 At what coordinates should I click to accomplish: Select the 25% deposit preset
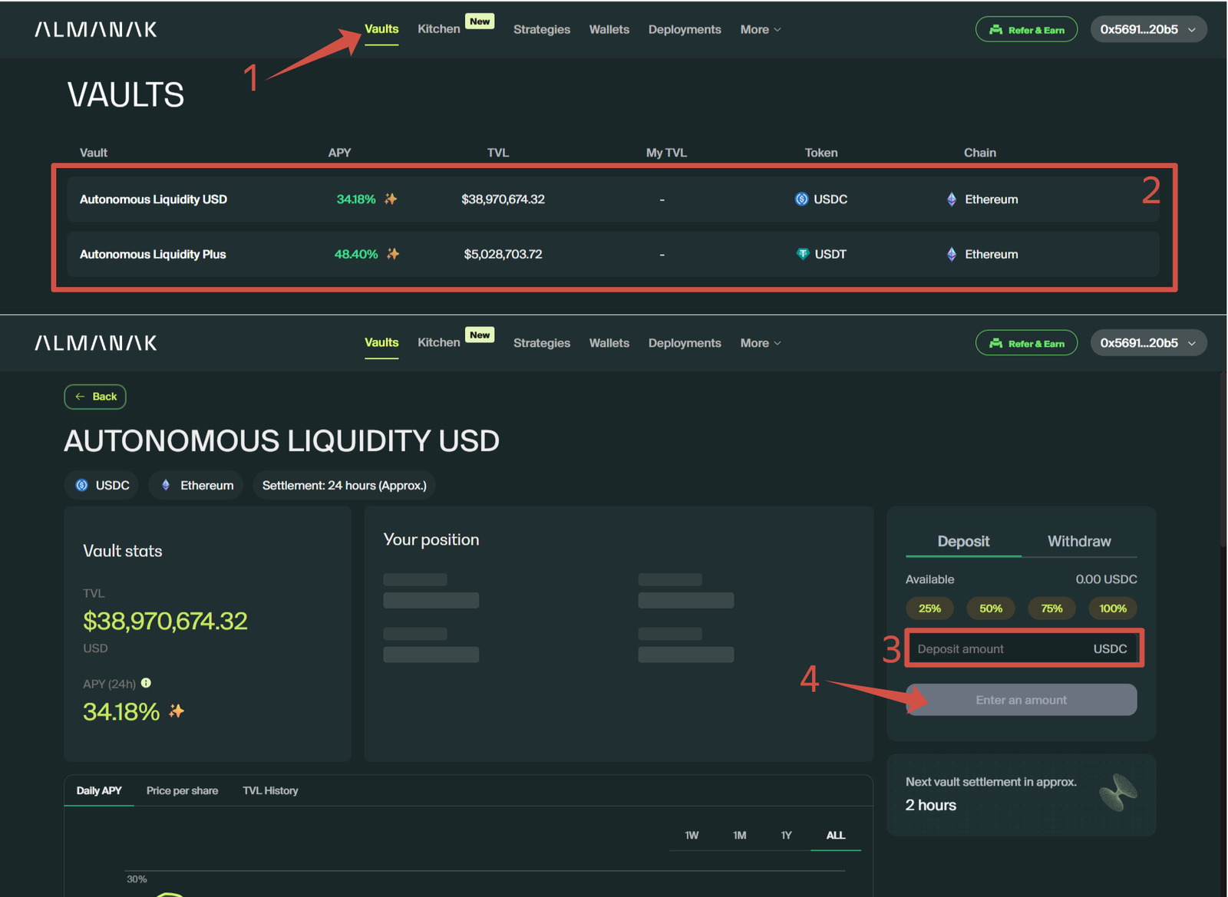[929, 608]
